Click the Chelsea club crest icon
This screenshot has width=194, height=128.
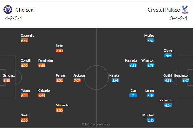[x=8, y=10]
